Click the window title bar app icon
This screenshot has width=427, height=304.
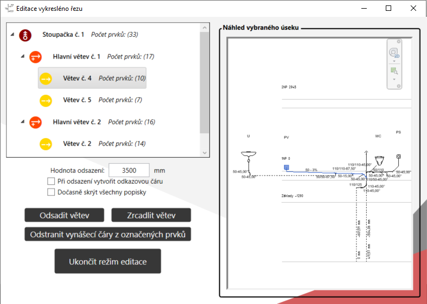coord(9,9)
